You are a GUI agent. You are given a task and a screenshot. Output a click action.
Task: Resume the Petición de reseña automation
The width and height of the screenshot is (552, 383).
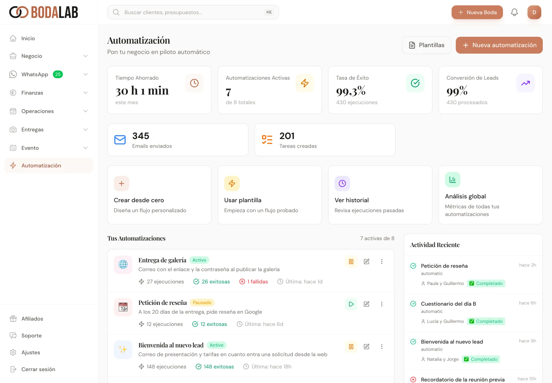coord(351,304)
